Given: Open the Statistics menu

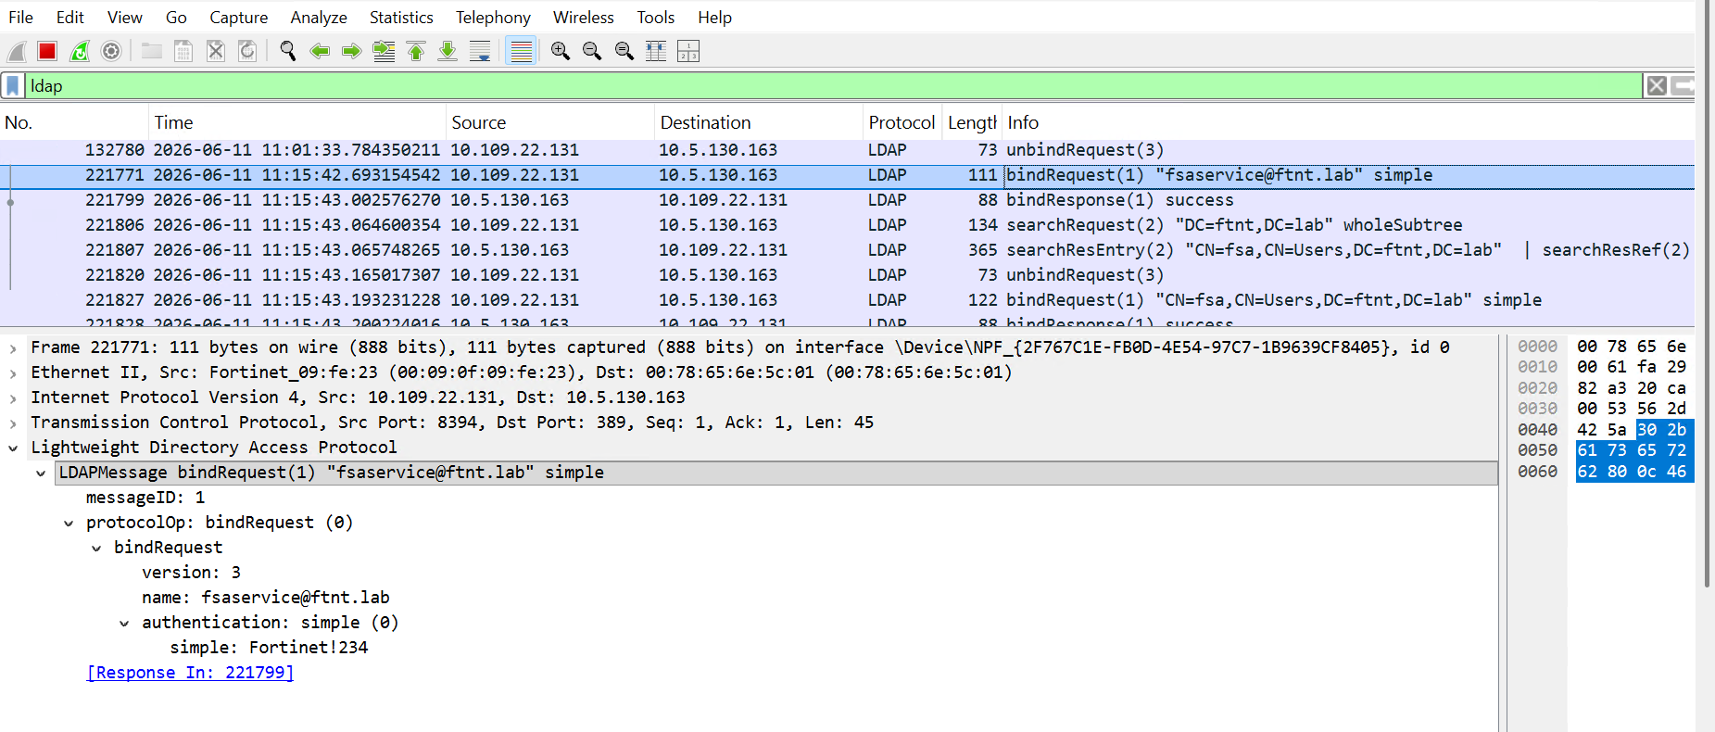Looking at the screenshot, I should (401, 17).
